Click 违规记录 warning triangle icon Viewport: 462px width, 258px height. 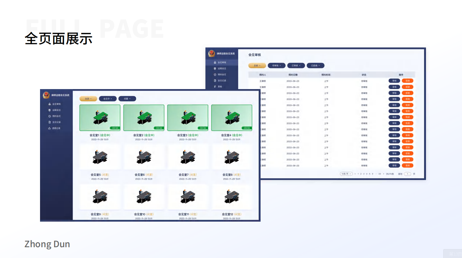pyautogui.click(x=50, y=128)
